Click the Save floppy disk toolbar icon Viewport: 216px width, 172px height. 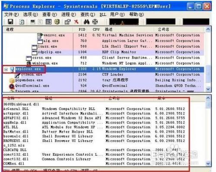tap(10, 22)
